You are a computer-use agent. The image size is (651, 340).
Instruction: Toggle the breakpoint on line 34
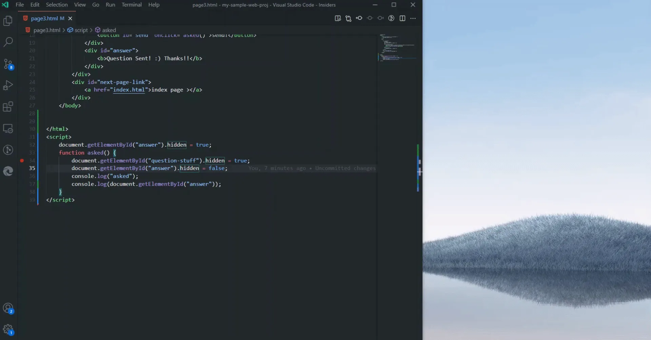click(22, 161)
